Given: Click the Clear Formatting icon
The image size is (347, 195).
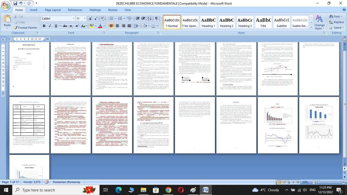Looking at the screenshot, I should (103, 19).
